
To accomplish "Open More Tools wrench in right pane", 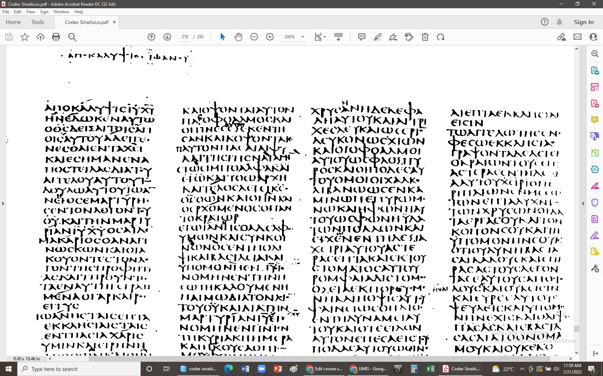I will point(595,269).
